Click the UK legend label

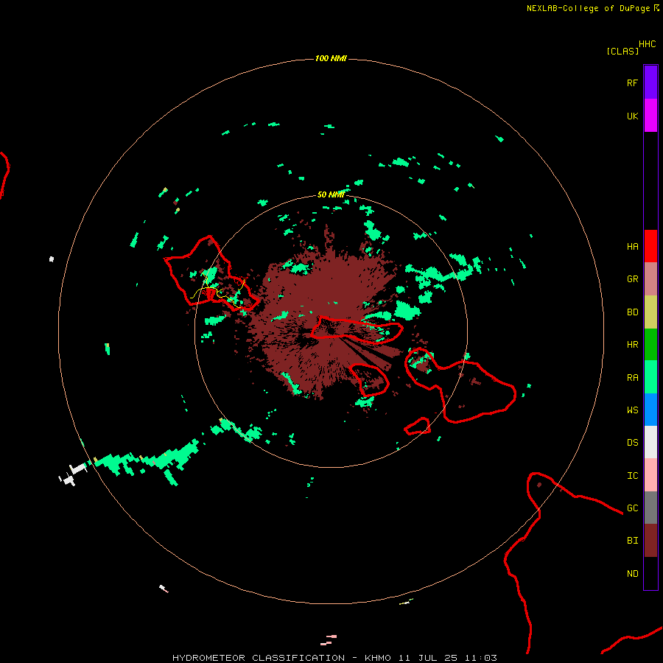pos(632,116)
